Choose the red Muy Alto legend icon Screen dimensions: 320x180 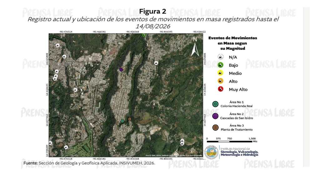click(220, 89)
